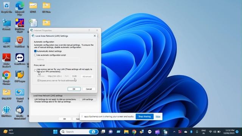This screenshot has height=136, width=242.
Task: Click Stop sharing in the Clipchamp bar
Action: click(144, 116)
